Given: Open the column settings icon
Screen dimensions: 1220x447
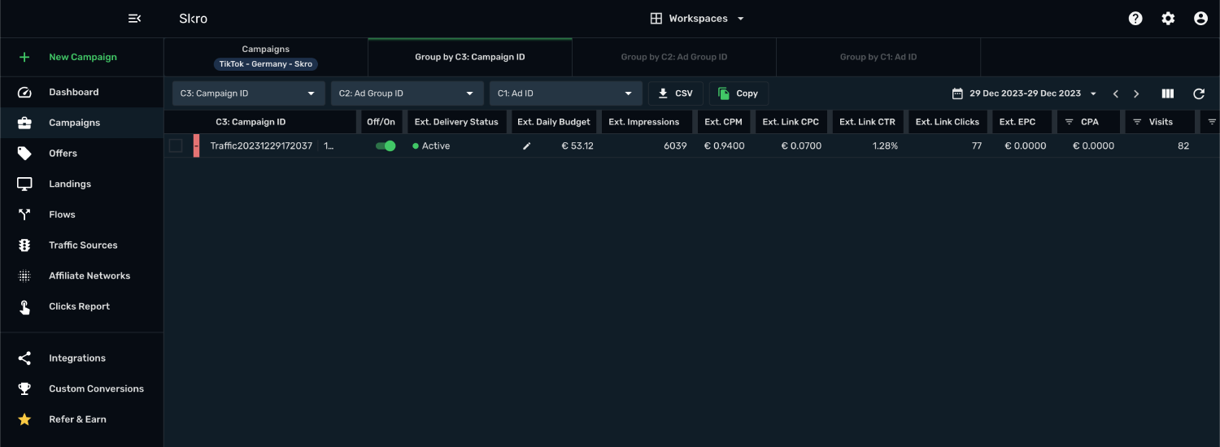Looking at the screenshot, I should point(1168,93).
